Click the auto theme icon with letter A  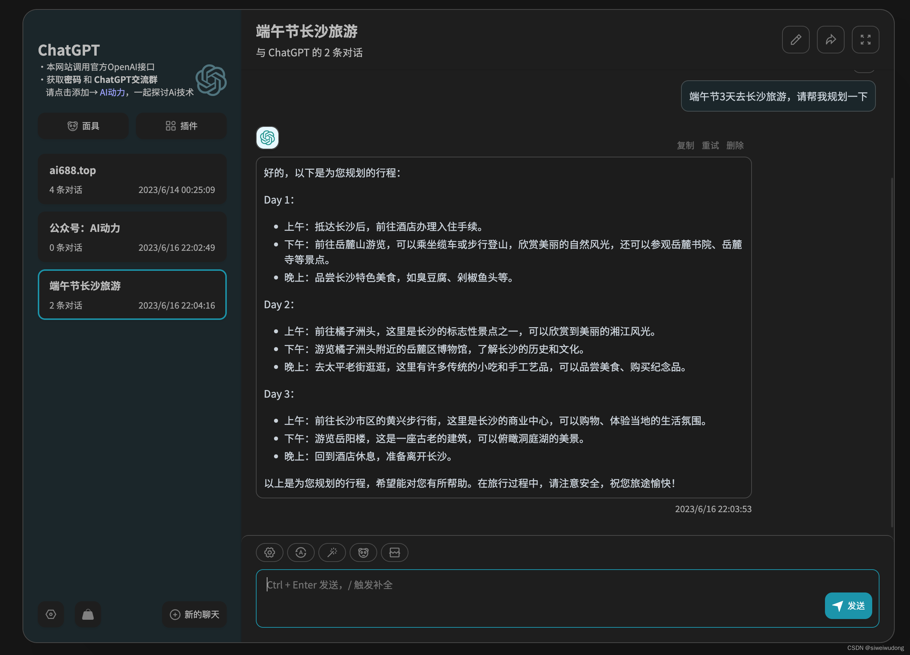[301, 552]
